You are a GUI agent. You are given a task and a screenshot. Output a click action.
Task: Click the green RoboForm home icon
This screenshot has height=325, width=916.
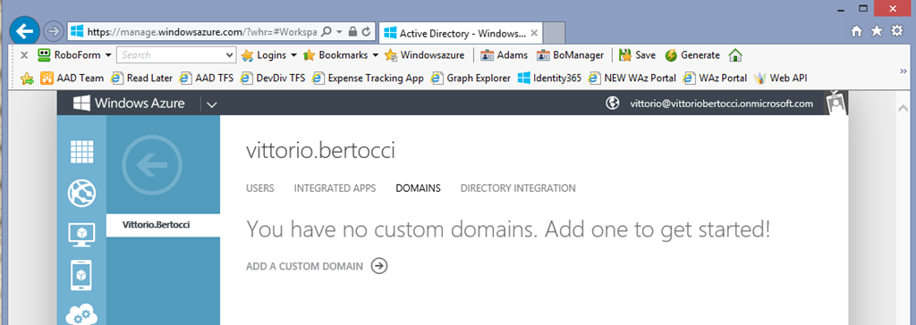click(735, 55)
